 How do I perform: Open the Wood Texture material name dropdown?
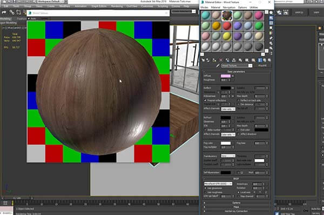[250, 66]
